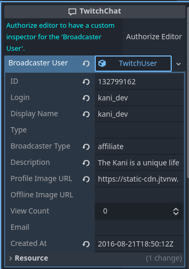Reset the ID field to default
Screen dimensions: 189x269
click(86, 82)
